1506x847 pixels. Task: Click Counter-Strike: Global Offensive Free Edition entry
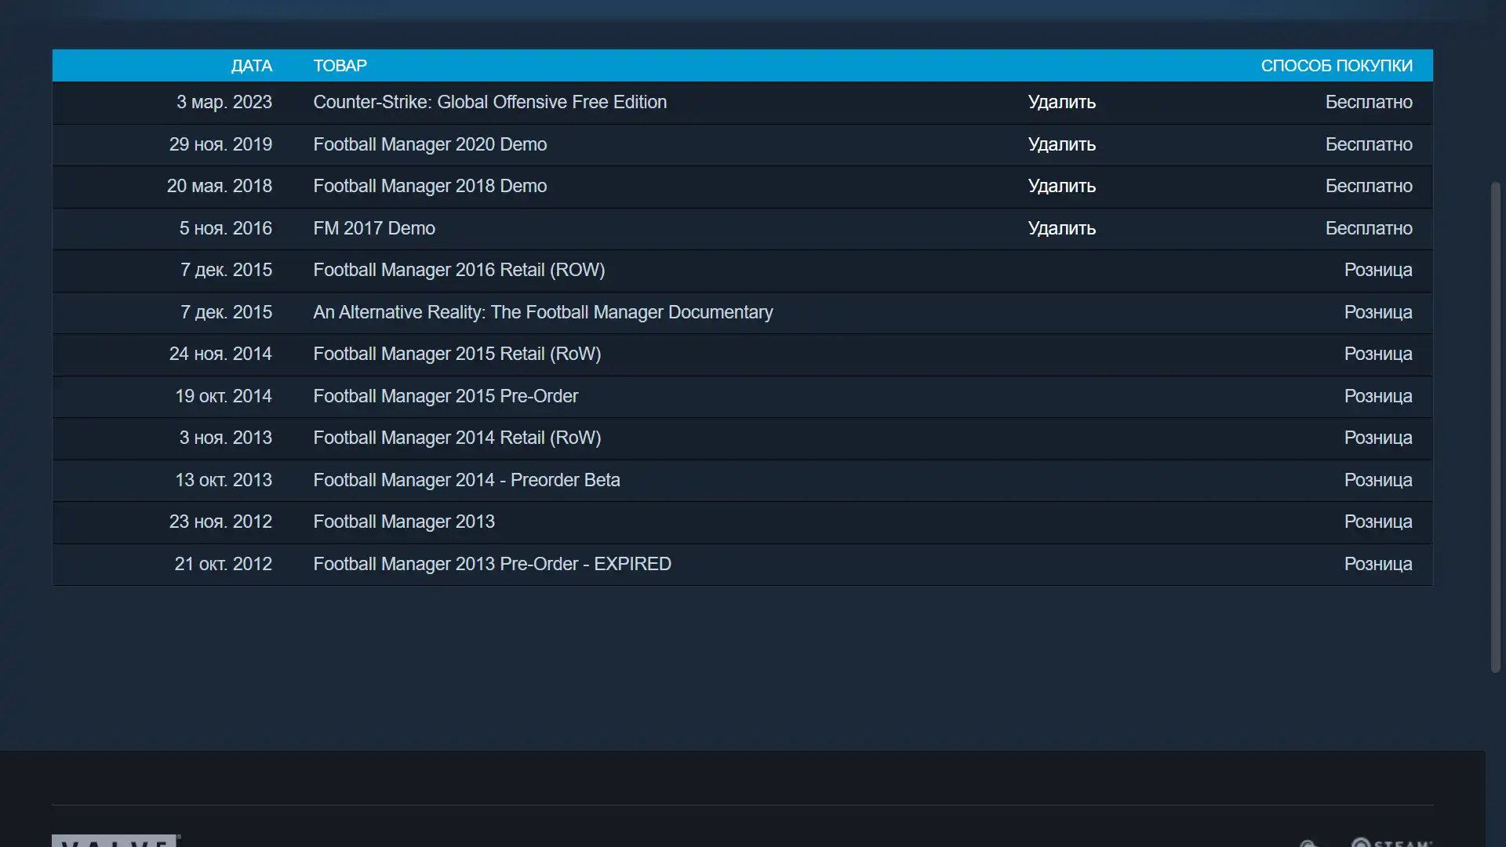(489, 102)
